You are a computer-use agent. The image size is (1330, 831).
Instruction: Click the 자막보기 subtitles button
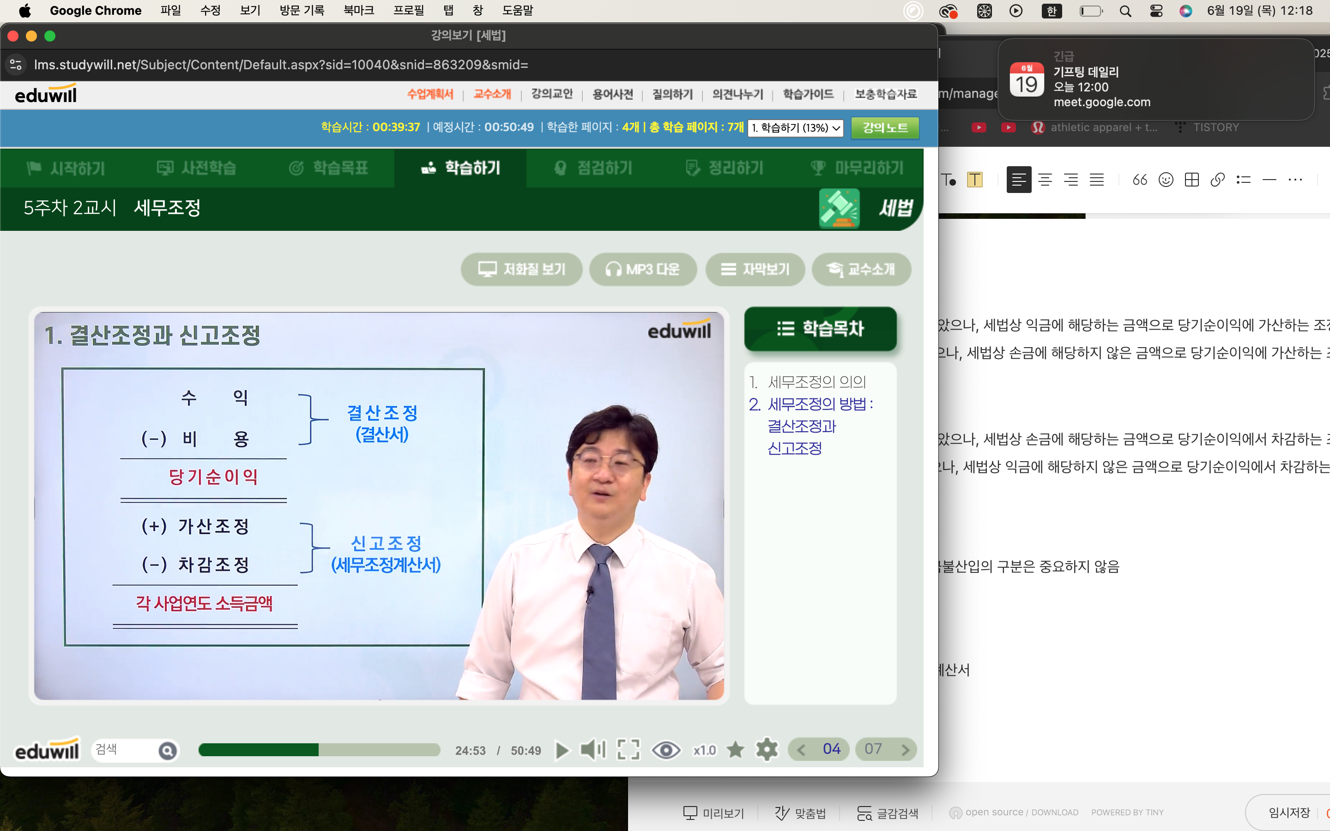(755, 269)
